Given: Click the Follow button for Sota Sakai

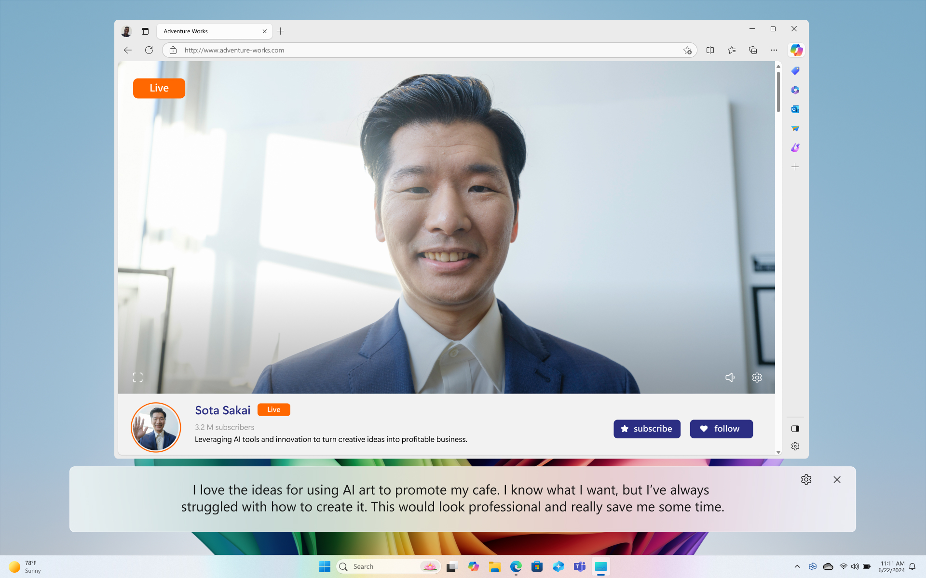Looking at the screenshot, I should tap(722, 428).
